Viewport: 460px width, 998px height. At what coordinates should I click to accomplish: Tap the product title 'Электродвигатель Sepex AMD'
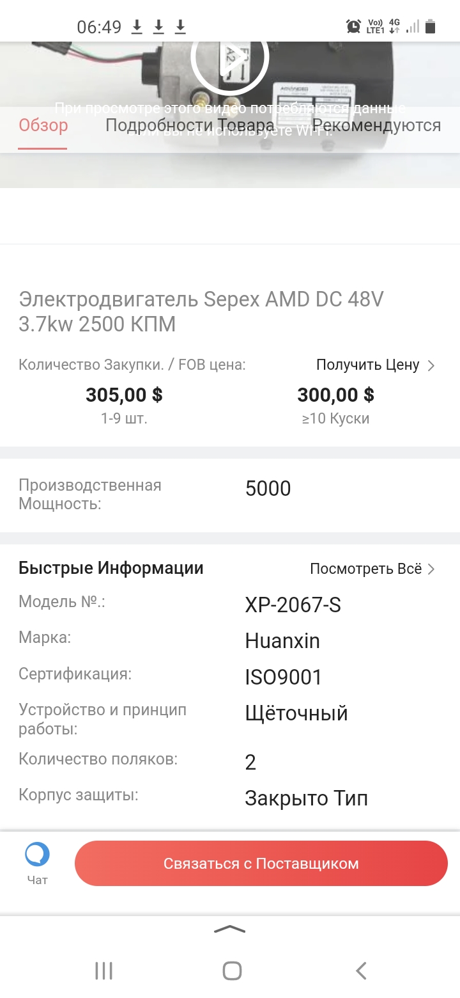(x=201, y=312)
